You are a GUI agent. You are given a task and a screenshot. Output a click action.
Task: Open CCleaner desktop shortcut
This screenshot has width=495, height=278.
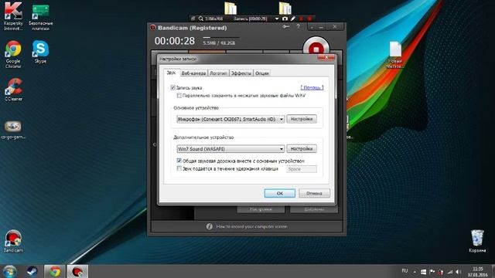[13, 90]
